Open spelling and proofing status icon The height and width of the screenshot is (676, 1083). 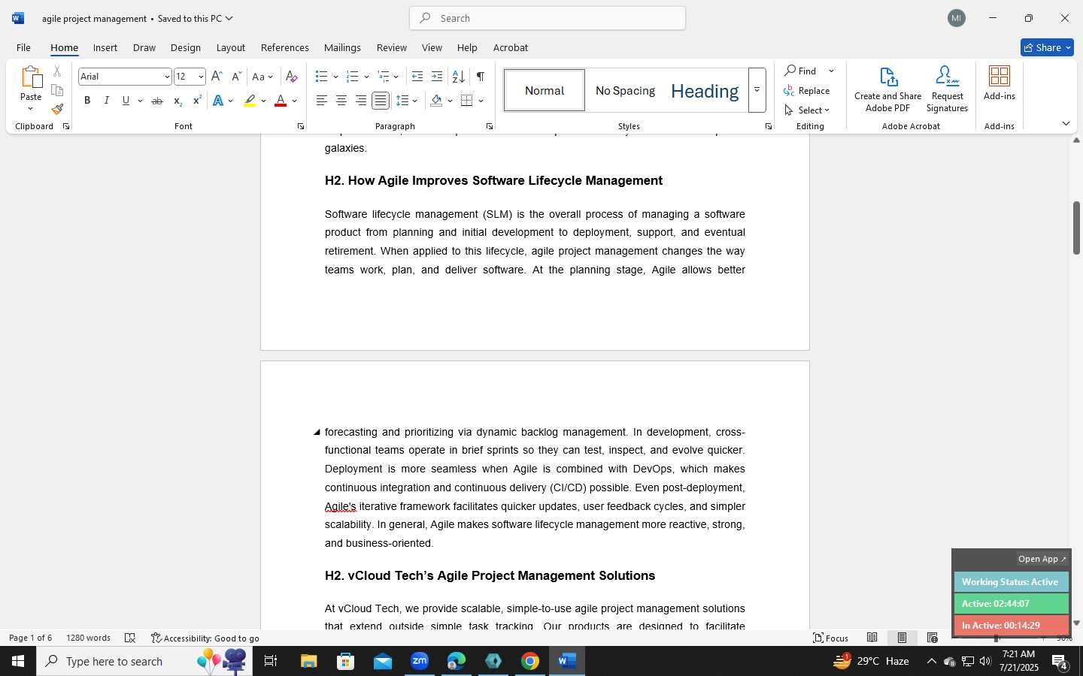pos(130,638)
